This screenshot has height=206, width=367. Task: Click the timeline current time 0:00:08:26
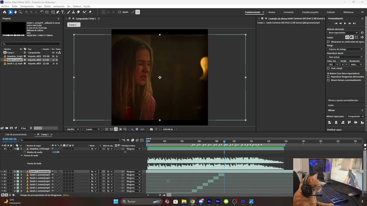tap(9, 139)
